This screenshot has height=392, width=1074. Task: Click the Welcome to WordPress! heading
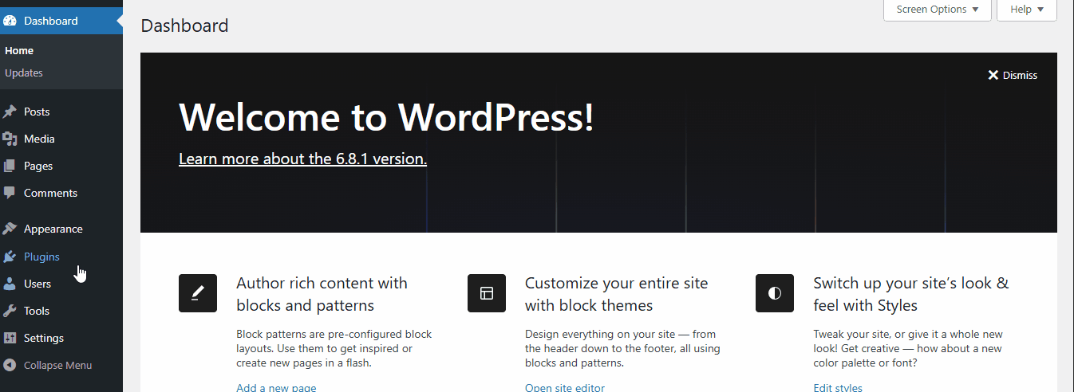386,116
